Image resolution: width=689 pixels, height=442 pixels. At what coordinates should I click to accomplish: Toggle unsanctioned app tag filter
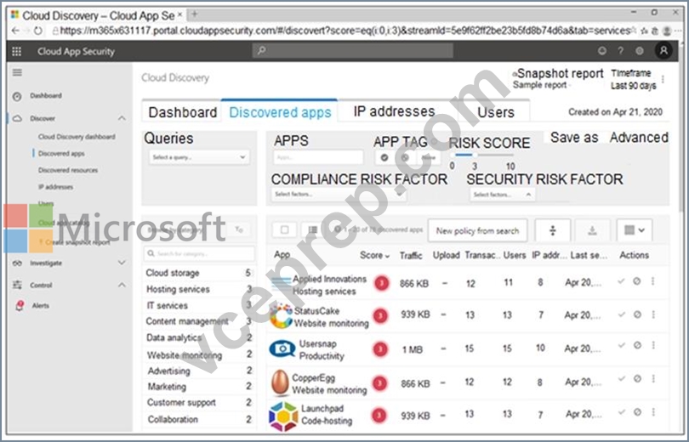(x=405, y=157)
